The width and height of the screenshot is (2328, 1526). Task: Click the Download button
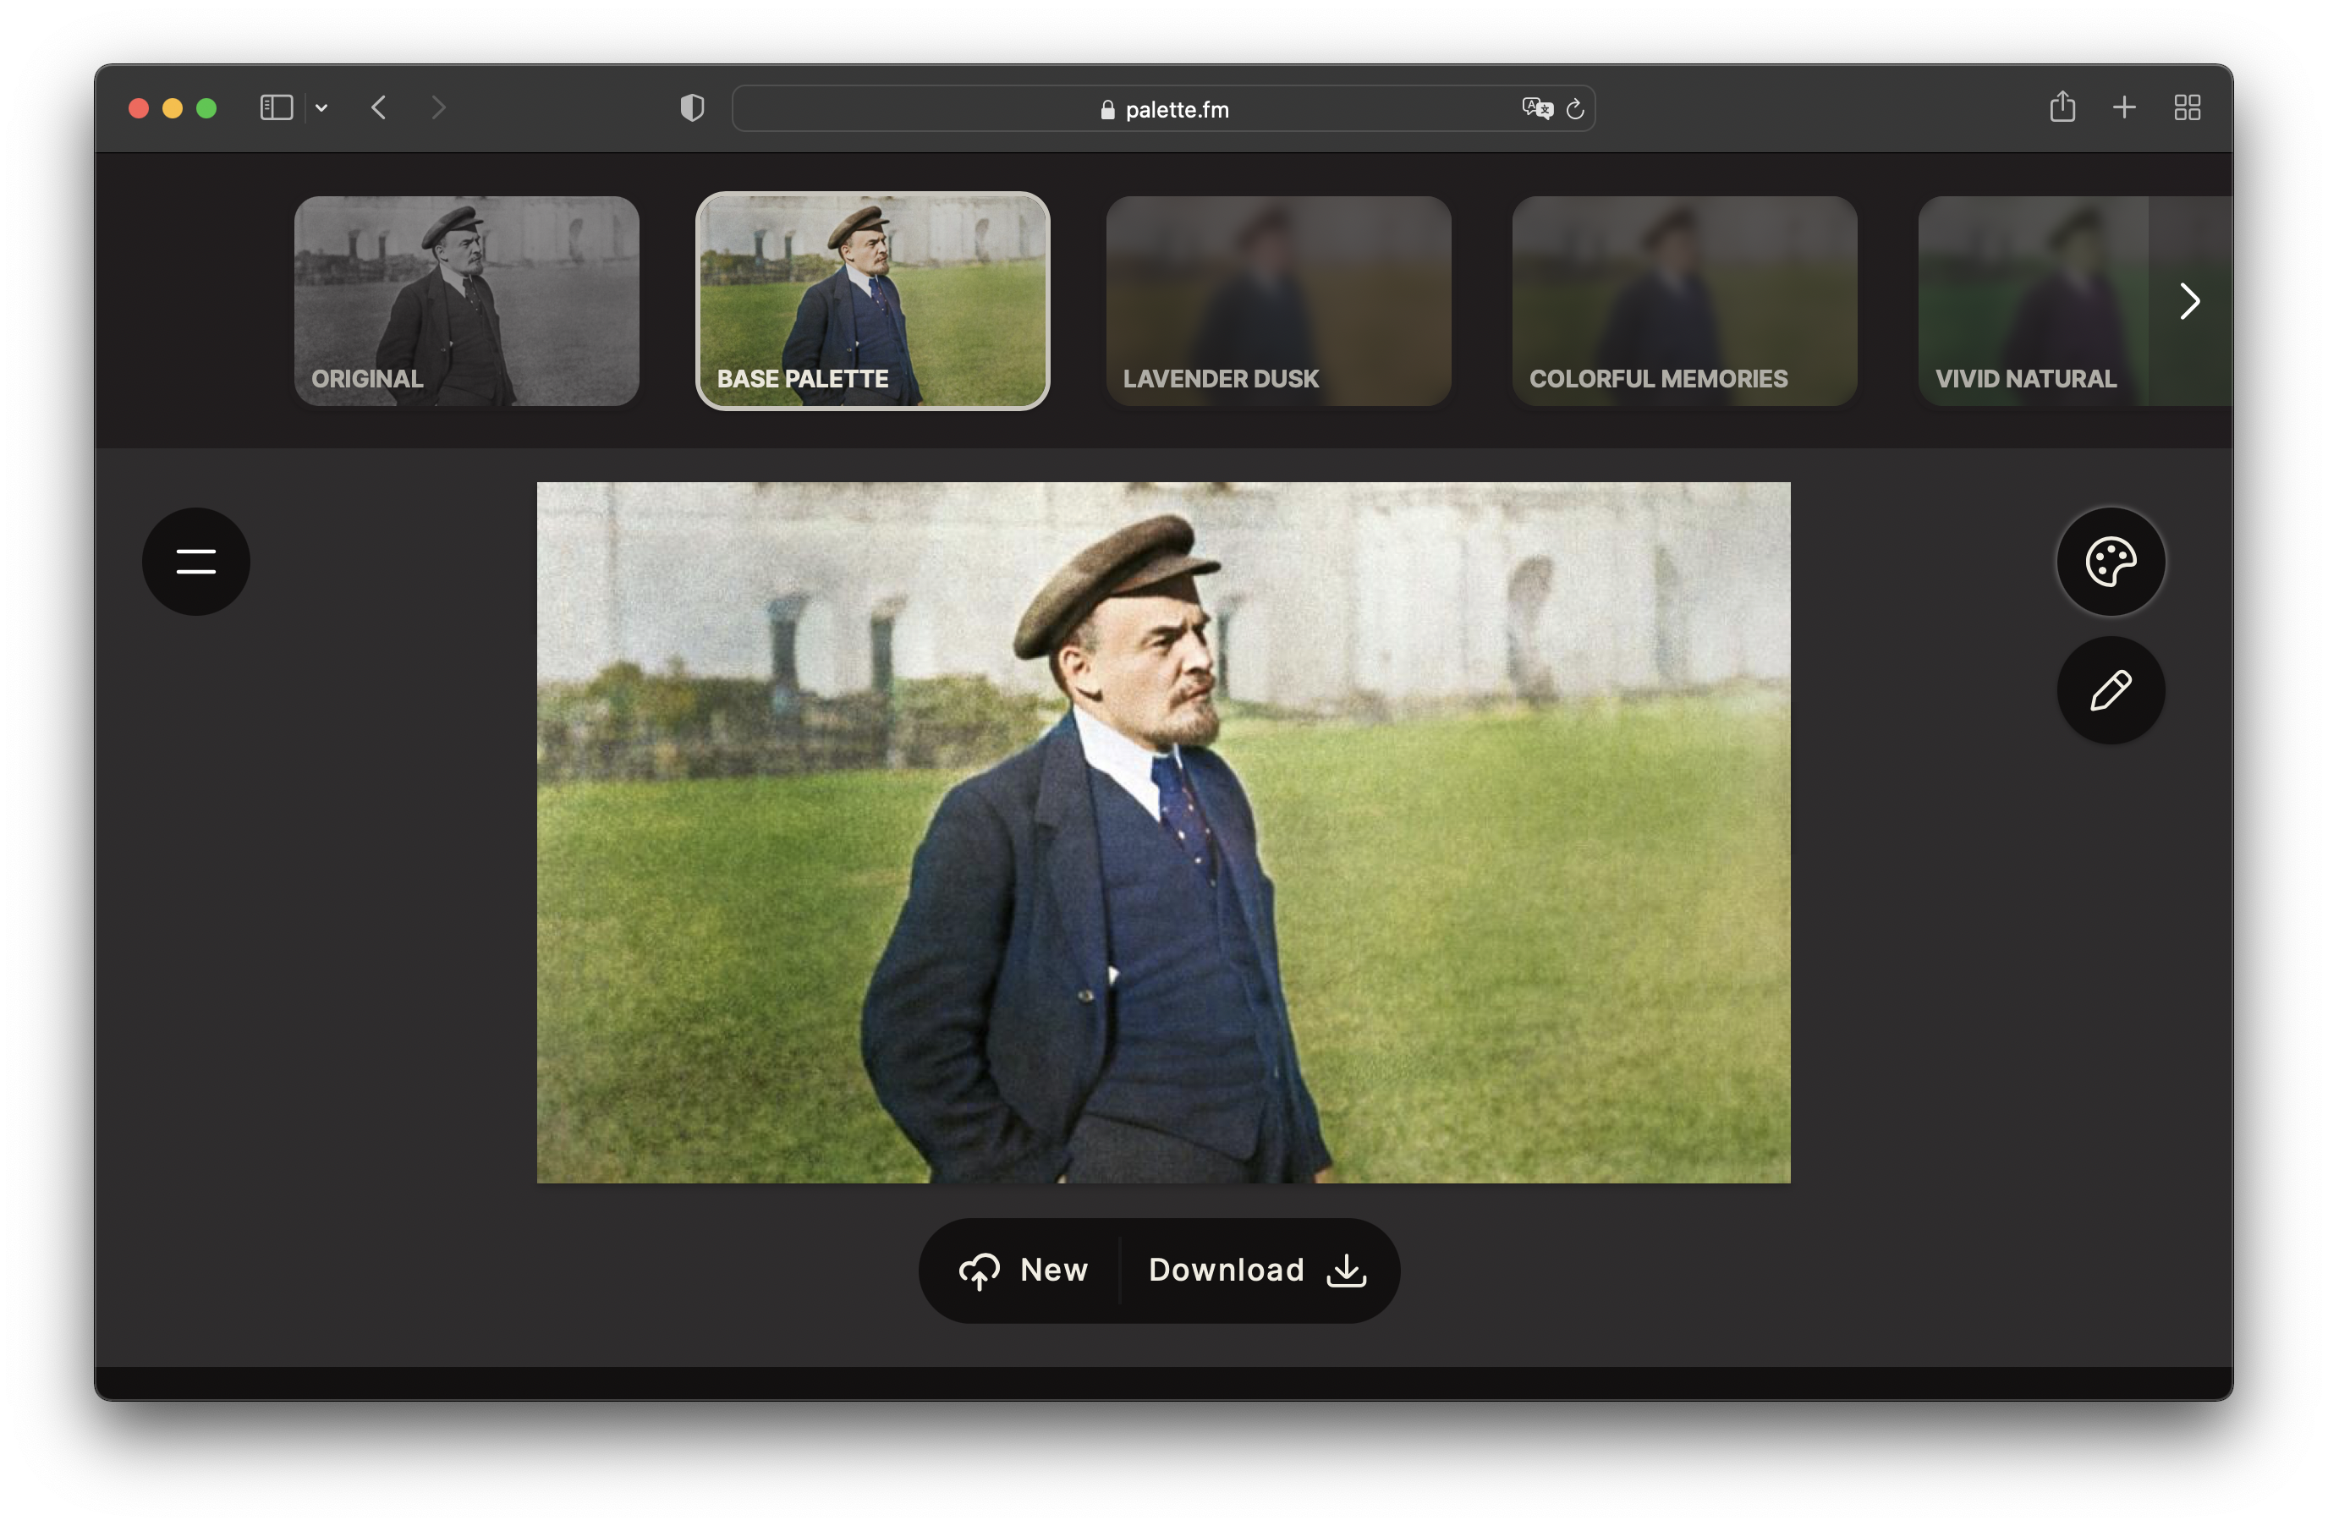pyautogui.click(x=1257, y=1270)
